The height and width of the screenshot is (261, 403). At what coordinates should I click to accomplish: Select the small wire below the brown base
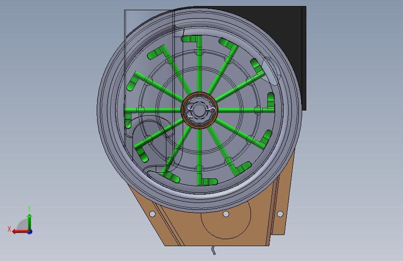[x=213, y=250]
